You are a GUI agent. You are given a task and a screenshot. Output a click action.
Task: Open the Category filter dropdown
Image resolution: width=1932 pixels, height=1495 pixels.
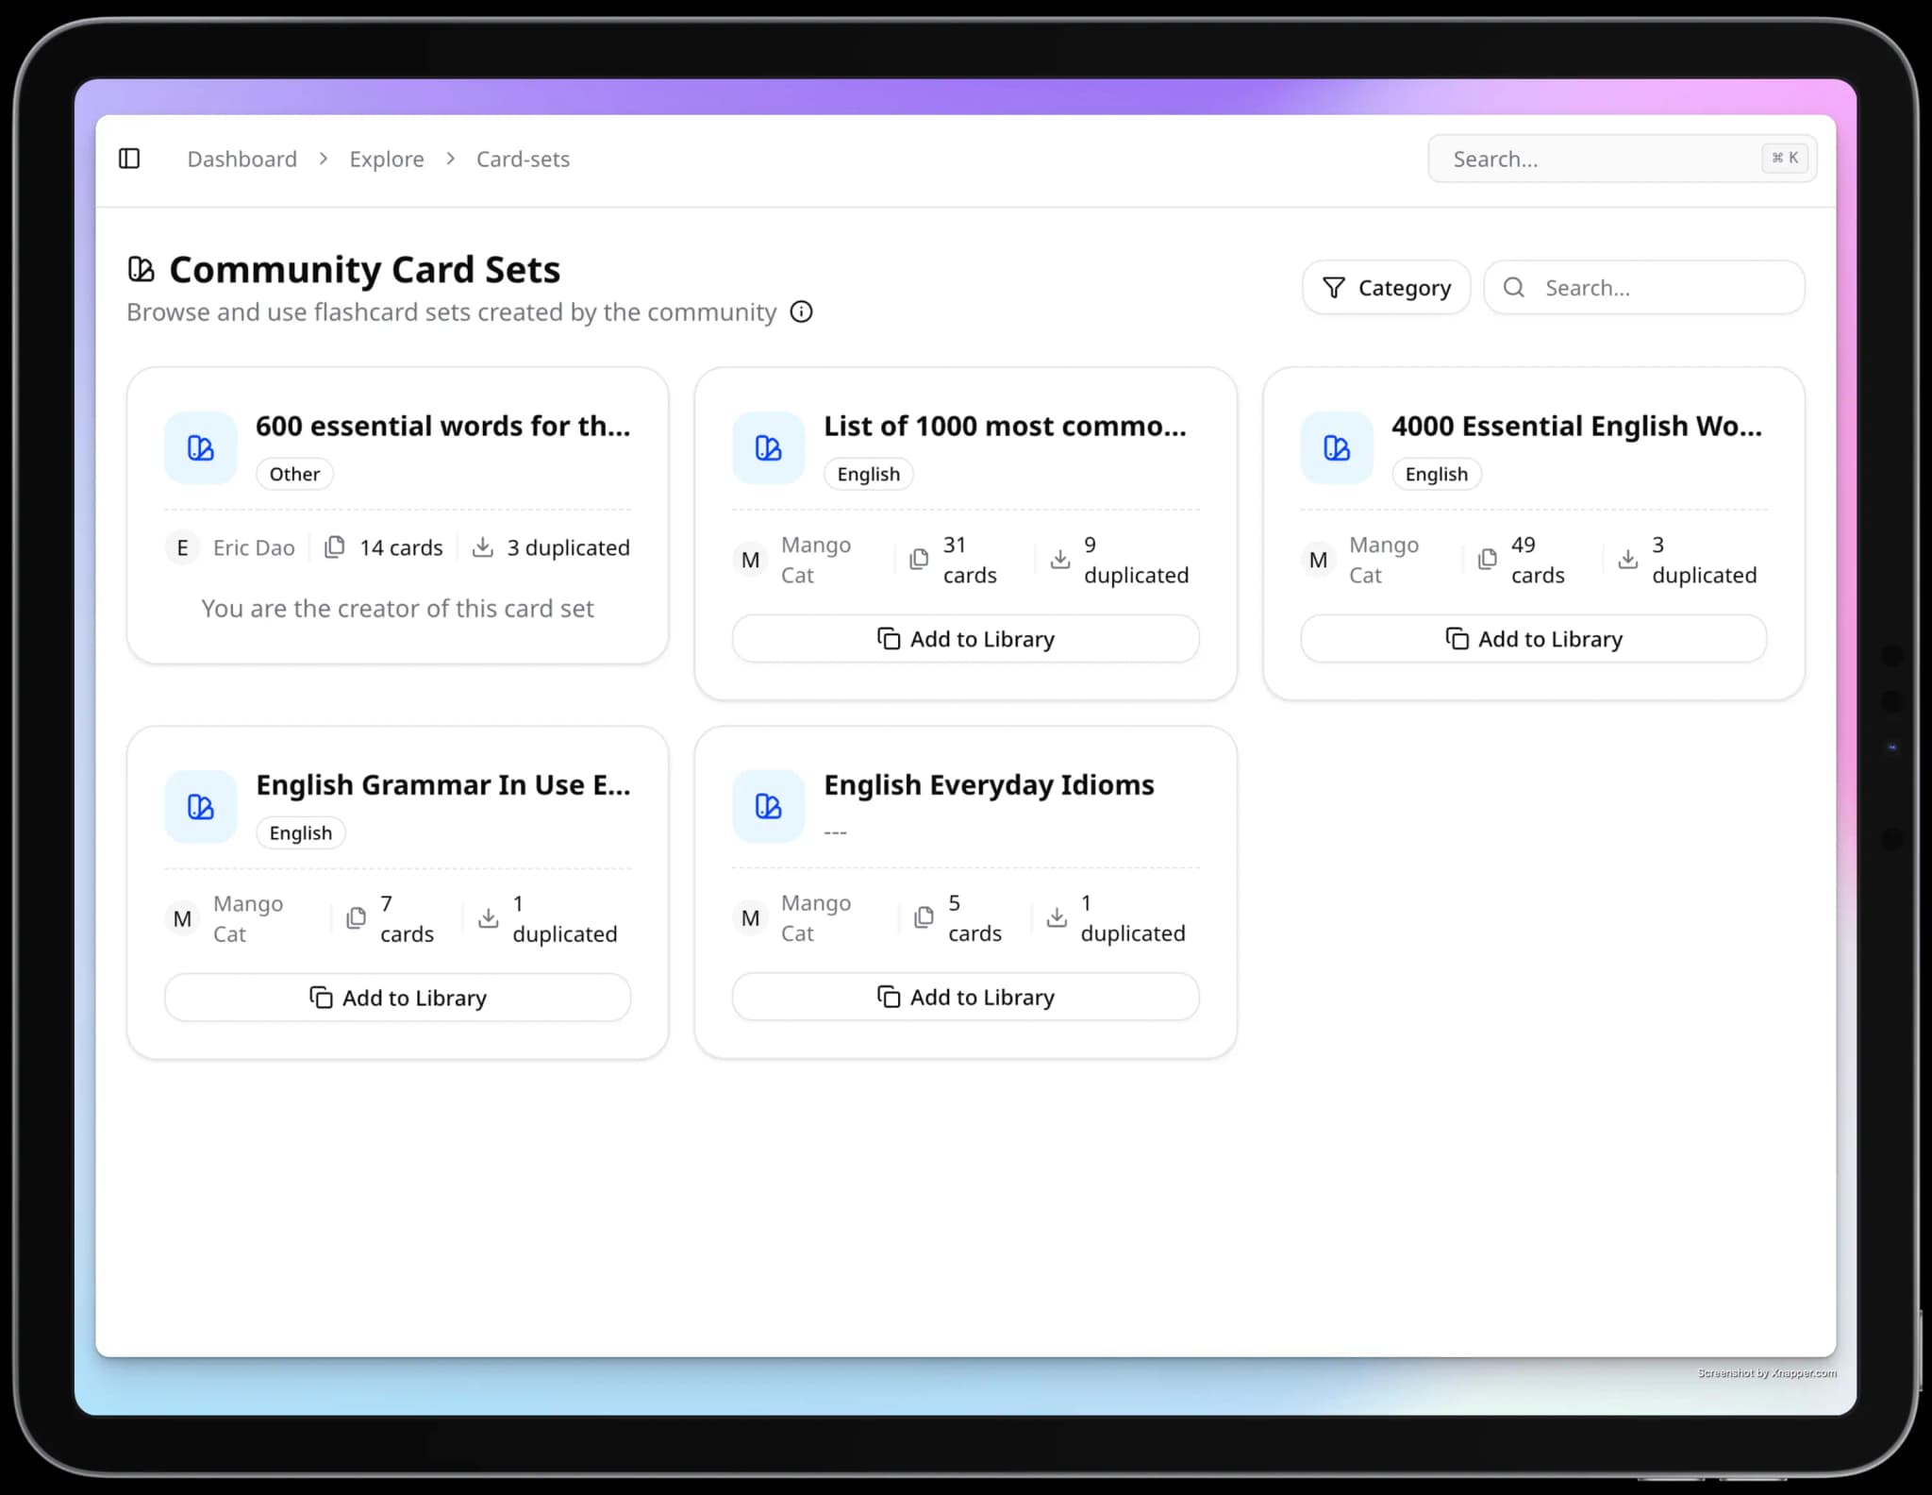click(x=1385, y=287)
